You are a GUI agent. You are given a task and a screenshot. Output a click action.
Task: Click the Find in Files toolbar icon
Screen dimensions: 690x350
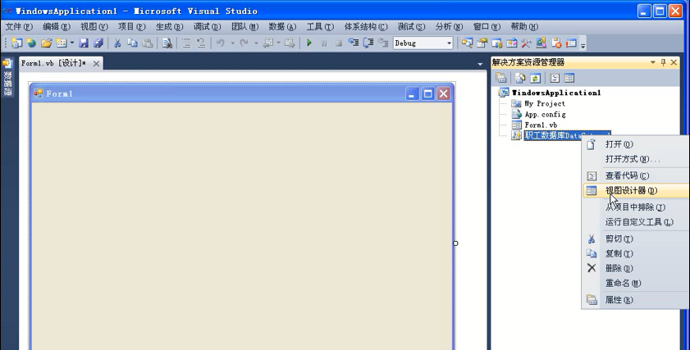pos(167,43)
